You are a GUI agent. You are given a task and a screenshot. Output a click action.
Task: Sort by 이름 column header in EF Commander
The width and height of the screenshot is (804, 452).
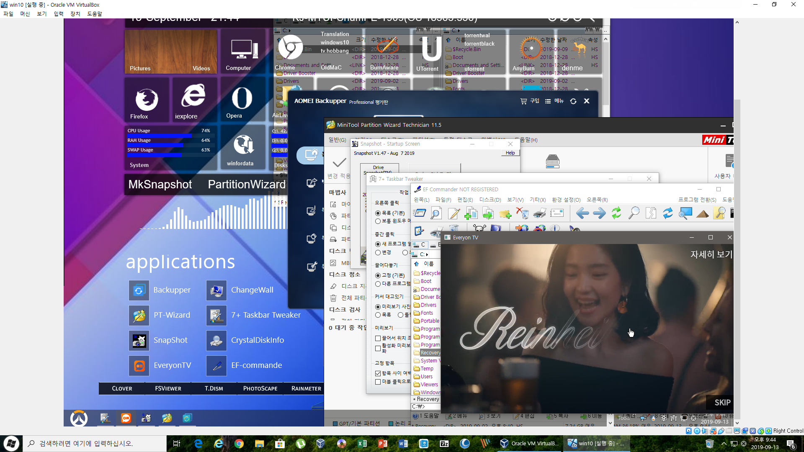(428, 264)
